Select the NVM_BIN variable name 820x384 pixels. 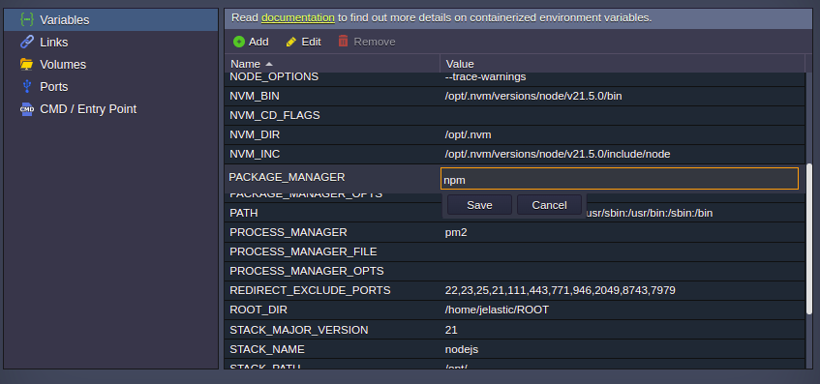pos(255,96)
